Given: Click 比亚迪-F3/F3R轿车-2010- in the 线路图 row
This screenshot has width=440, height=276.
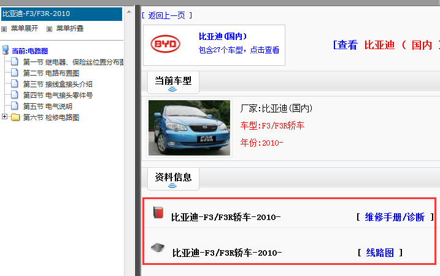Looking at the screenshot, I should tap(227, 253).
